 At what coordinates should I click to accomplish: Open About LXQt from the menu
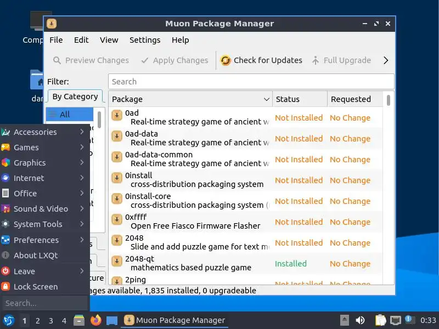pos(45,256)
